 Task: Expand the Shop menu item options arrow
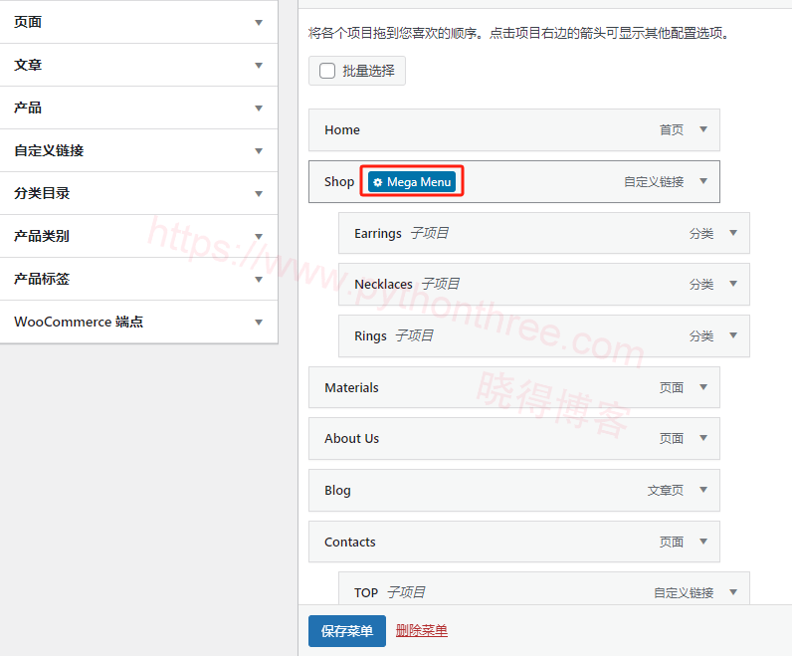click(703, 181)
